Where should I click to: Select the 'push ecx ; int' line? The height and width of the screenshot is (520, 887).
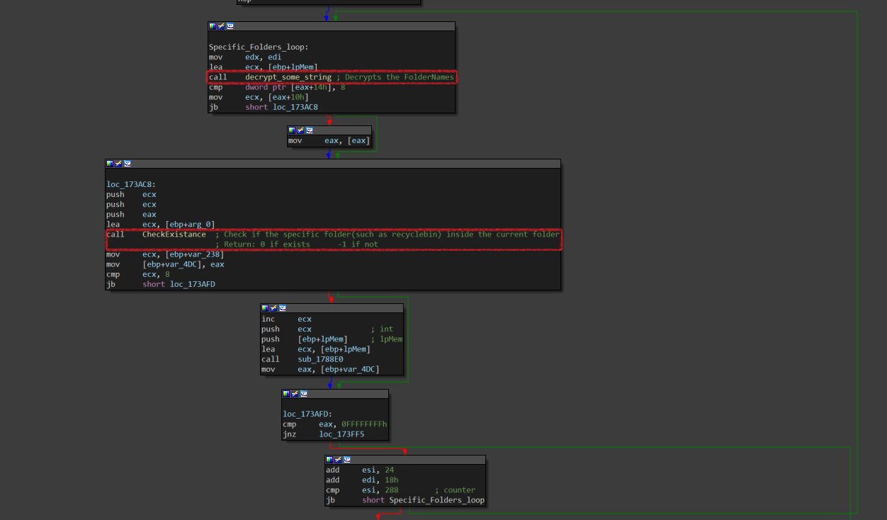tap(327, 329)
